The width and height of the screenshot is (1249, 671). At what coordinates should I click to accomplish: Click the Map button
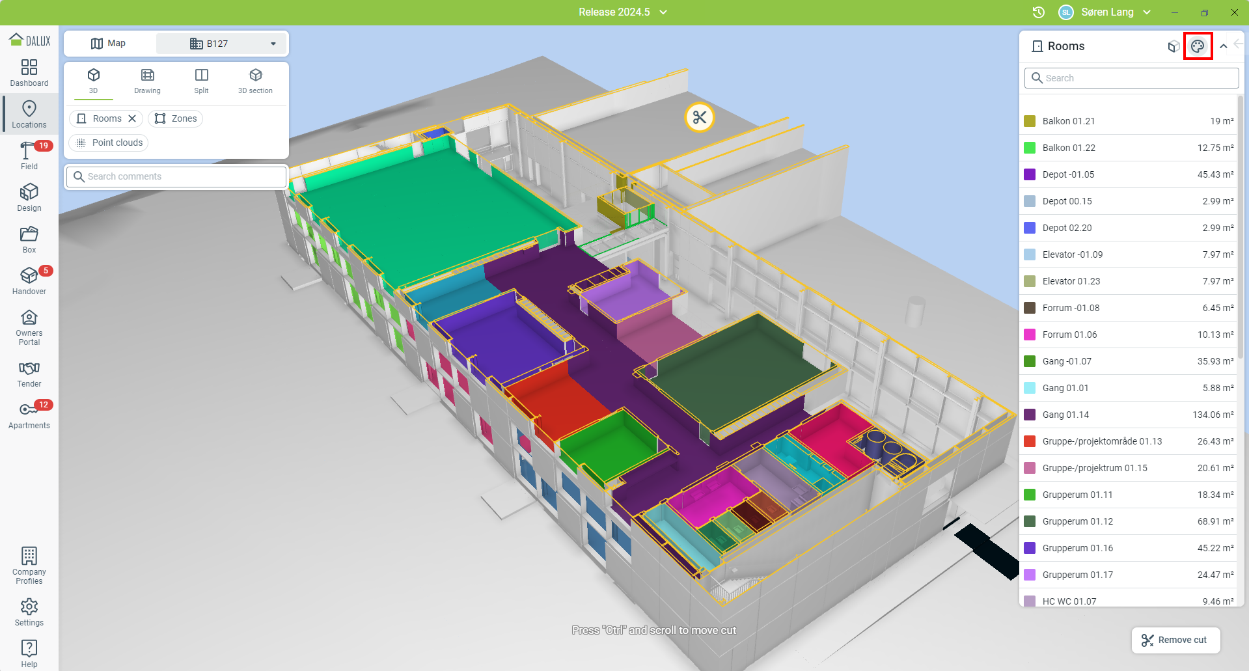(109, 44)
